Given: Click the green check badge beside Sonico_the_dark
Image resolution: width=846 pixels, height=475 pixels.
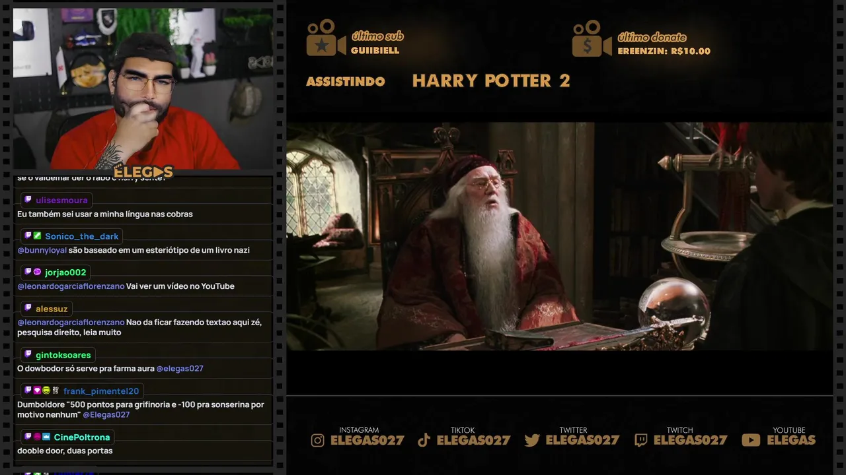Looking at the screenshot, I should tap(38, 236).
